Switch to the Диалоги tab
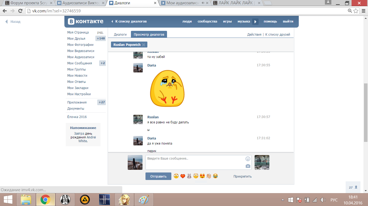368x206 pixels. click(x=120, y=35)
